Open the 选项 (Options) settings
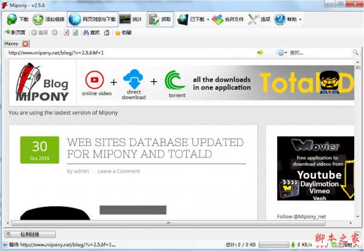Viewport: 364px width, 251px height. [x=259, y=19]
